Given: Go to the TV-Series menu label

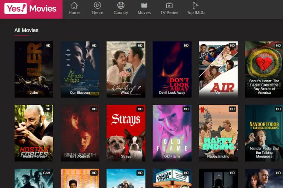Looking at the screenshot, I should pos(169,12).
